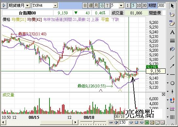Viewport: 178px width, 127px height.
Task: Pick the single eraser tool
Action: pyautogui.click(x=172, y=15)
